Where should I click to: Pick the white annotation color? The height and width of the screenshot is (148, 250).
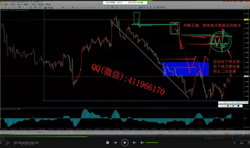(x=236, y=106)
